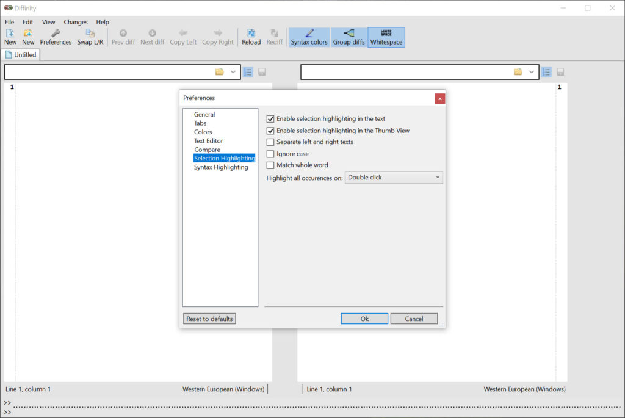
Task: Uncheck selection highlighting in the Thumb View
Action: point(270,131)
